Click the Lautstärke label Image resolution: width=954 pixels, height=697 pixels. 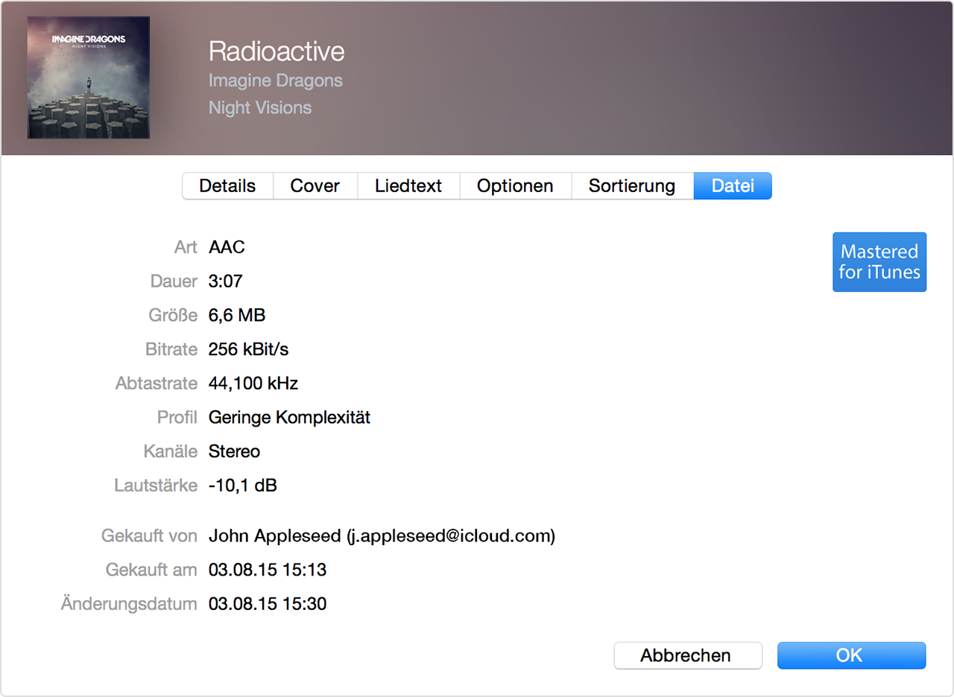[x=156, y=486]
